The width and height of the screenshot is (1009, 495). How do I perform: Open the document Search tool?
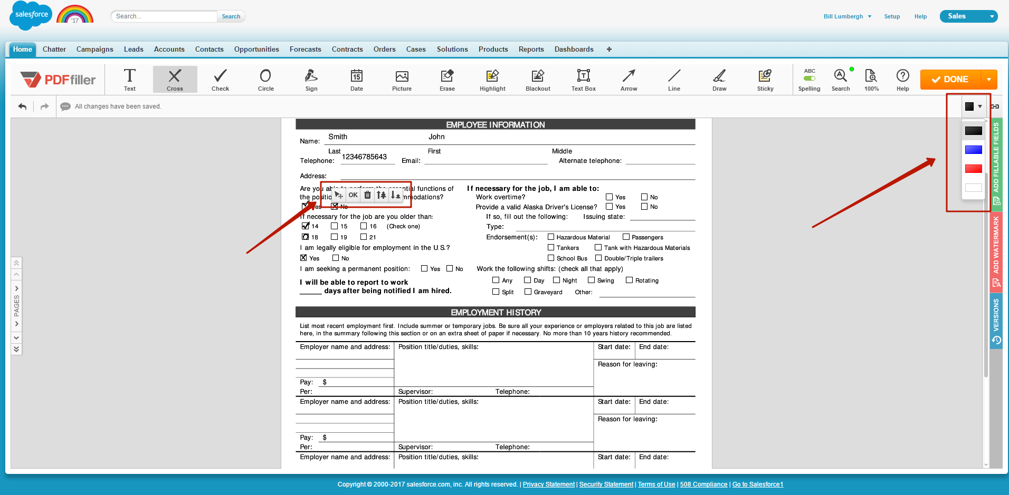point(841,80)
